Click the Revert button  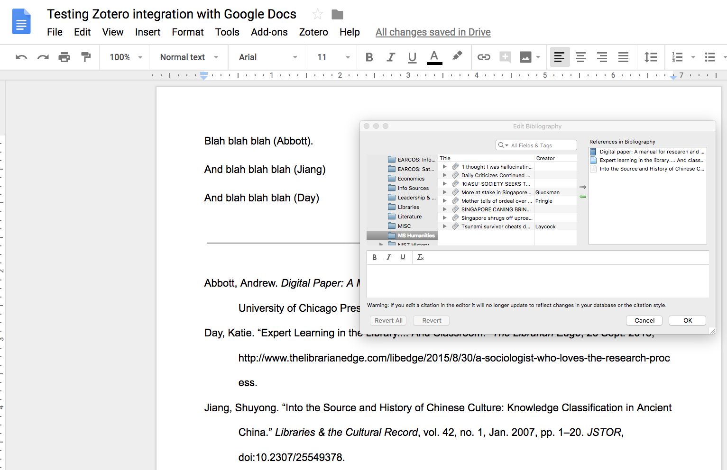[432, 320]
